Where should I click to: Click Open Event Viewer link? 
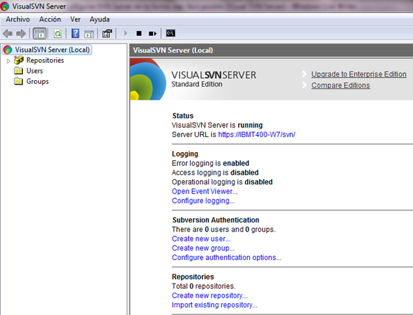[x=205, y=192]
